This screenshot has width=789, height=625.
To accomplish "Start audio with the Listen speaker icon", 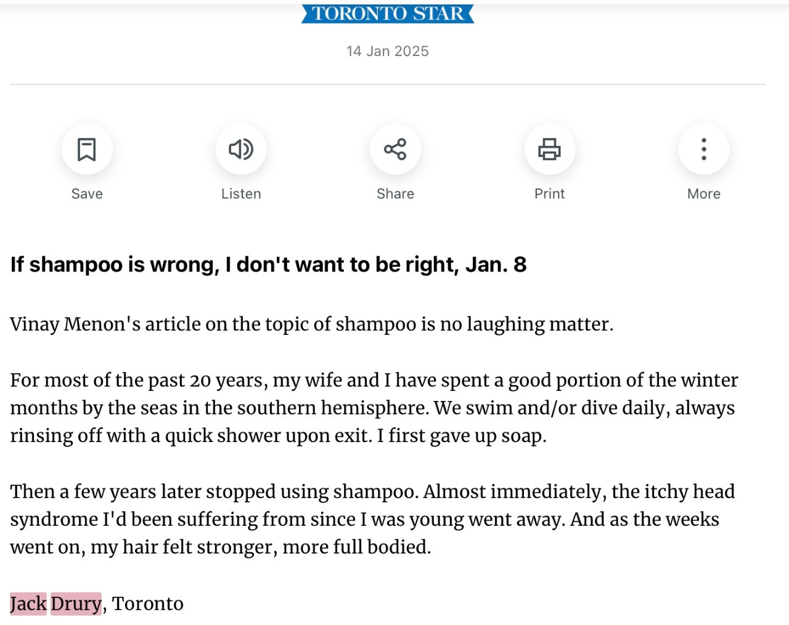I will coord(241,150).
